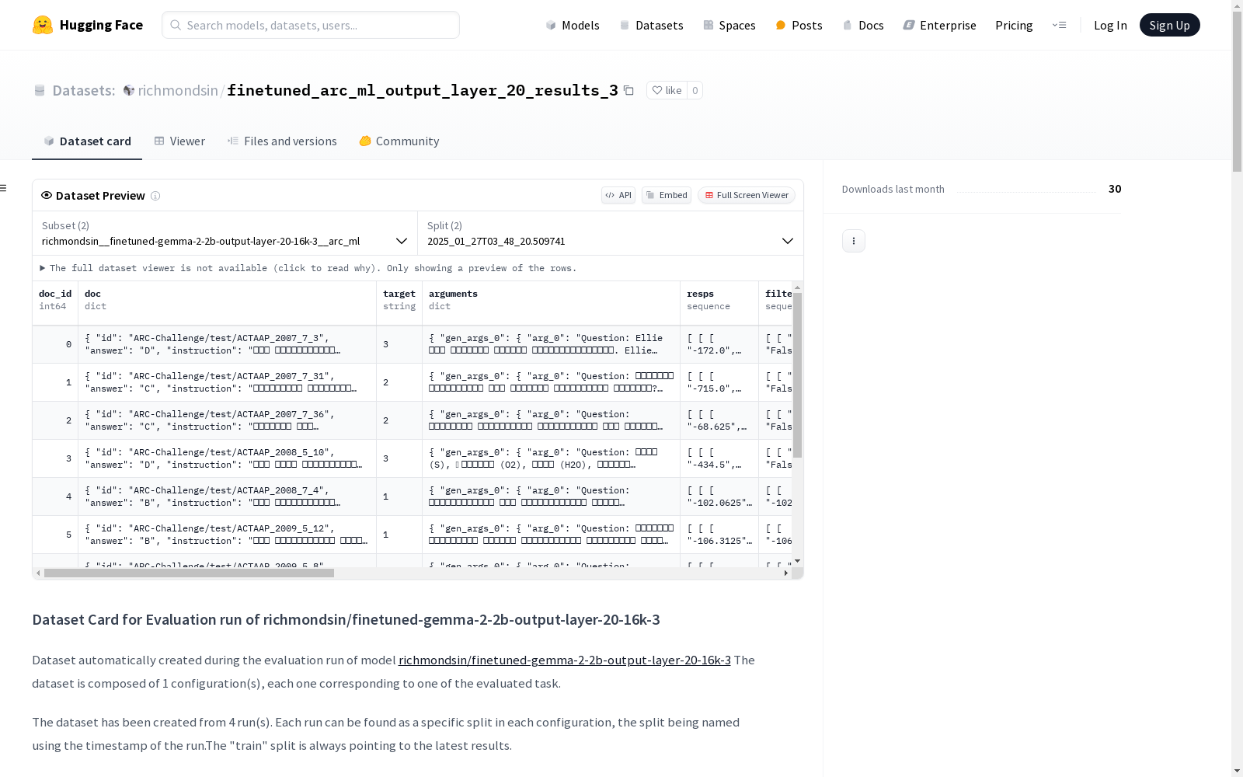Switch to the Viewer tab
The height and width of the screenshot is (777, 1243).
[179, 141]
